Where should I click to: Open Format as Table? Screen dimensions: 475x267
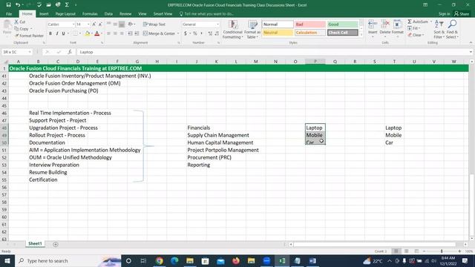pos(252,30)
